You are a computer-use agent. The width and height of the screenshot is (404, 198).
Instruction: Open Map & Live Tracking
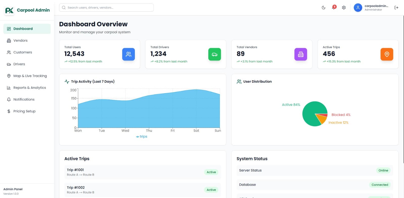27,76
